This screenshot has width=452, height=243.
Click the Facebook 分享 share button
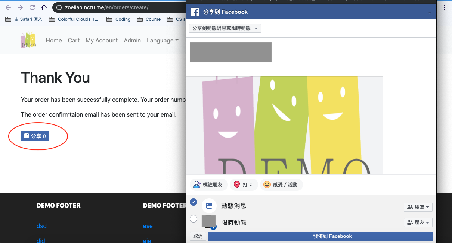tap(35, 136)
